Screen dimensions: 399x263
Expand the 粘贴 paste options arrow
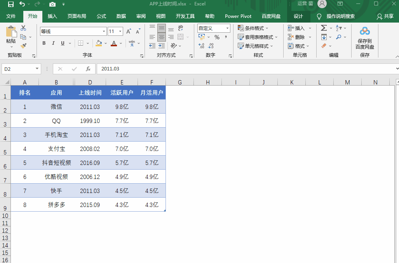[x=11, y=47]
